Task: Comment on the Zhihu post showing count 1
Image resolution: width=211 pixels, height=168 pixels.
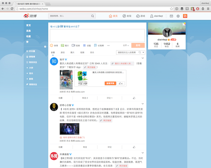Action: (x=110, y=98)
